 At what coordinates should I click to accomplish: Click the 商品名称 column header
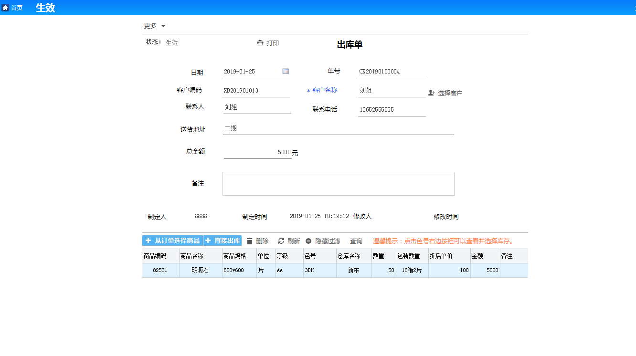coord(201,256)
